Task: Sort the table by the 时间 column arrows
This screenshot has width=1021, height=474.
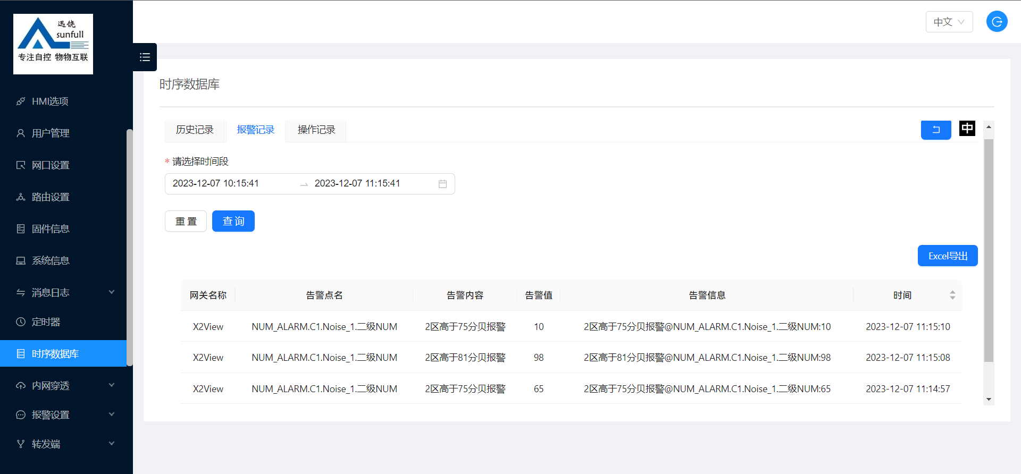Action: [x=952, y=295]
